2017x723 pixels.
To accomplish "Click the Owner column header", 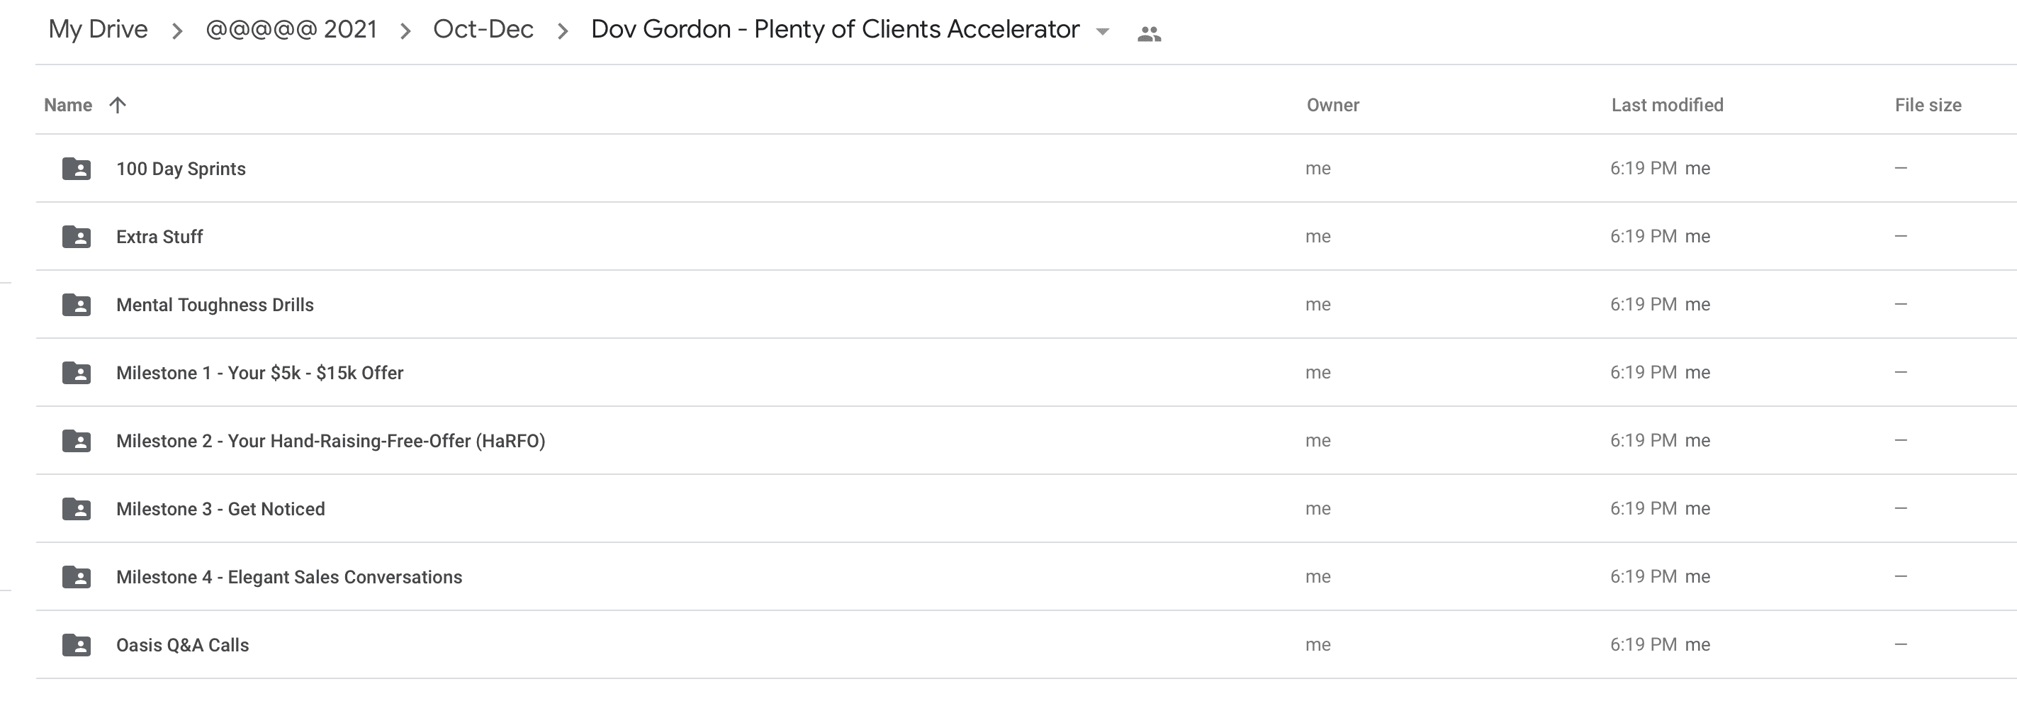I will pyautogui.click(x=1332, y=105).
